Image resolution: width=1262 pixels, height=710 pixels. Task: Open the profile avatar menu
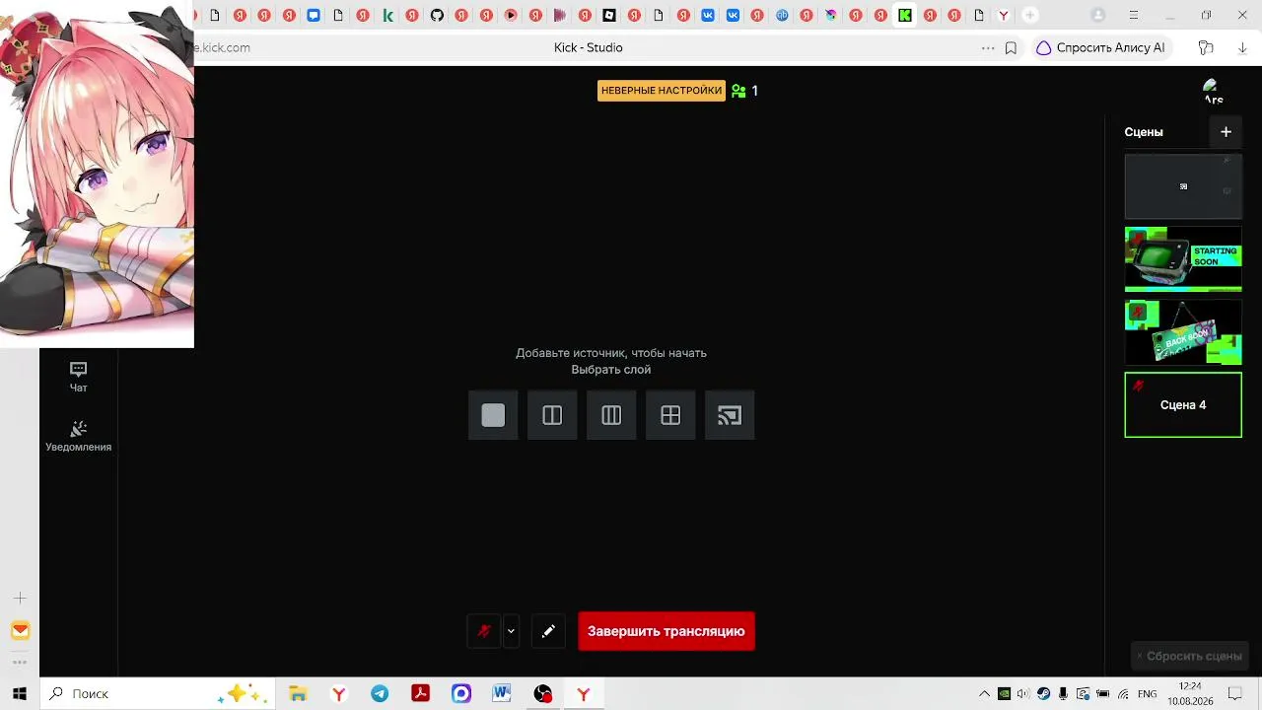[x=1213, y=92]
